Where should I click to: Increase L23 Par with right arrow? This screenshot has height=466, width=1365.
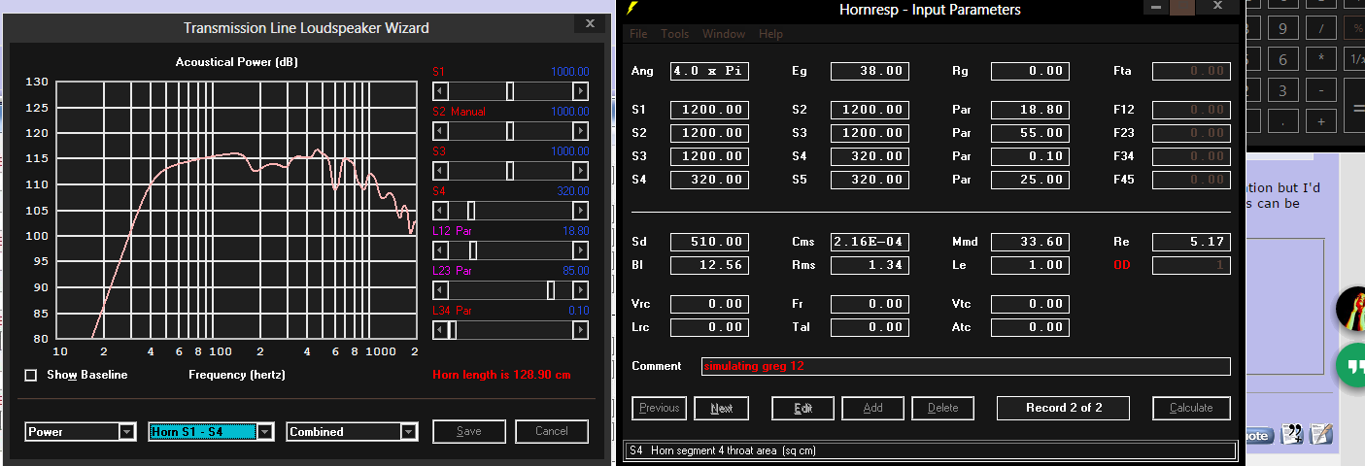[x=580, y=289]
